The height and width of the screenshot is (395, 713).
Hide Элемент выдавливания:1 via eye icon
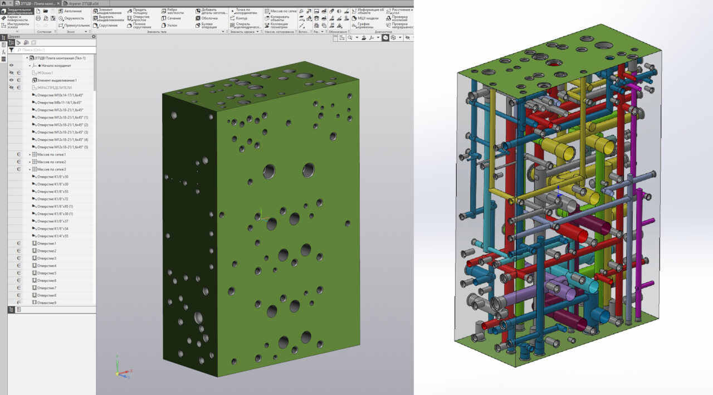[x=11, y=80]
